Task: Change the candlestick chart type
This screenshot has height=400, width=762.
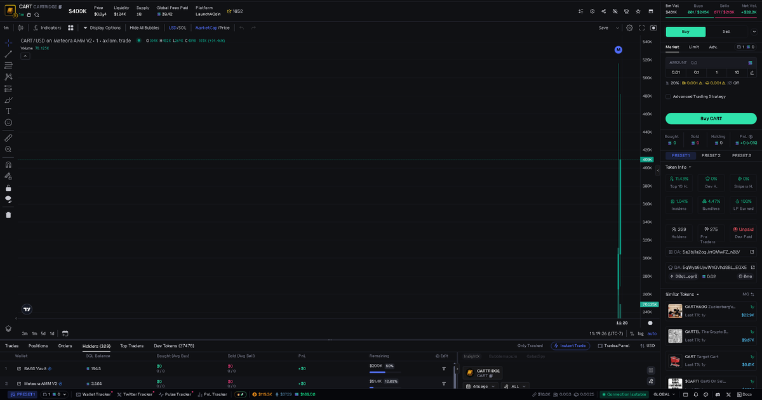Action: point(21,28)
